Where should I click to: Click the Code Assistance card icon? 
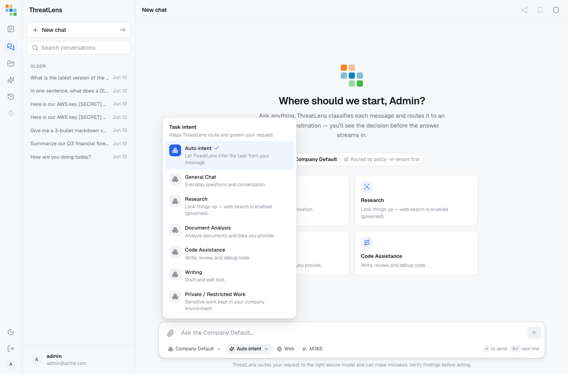coord(367,243)
